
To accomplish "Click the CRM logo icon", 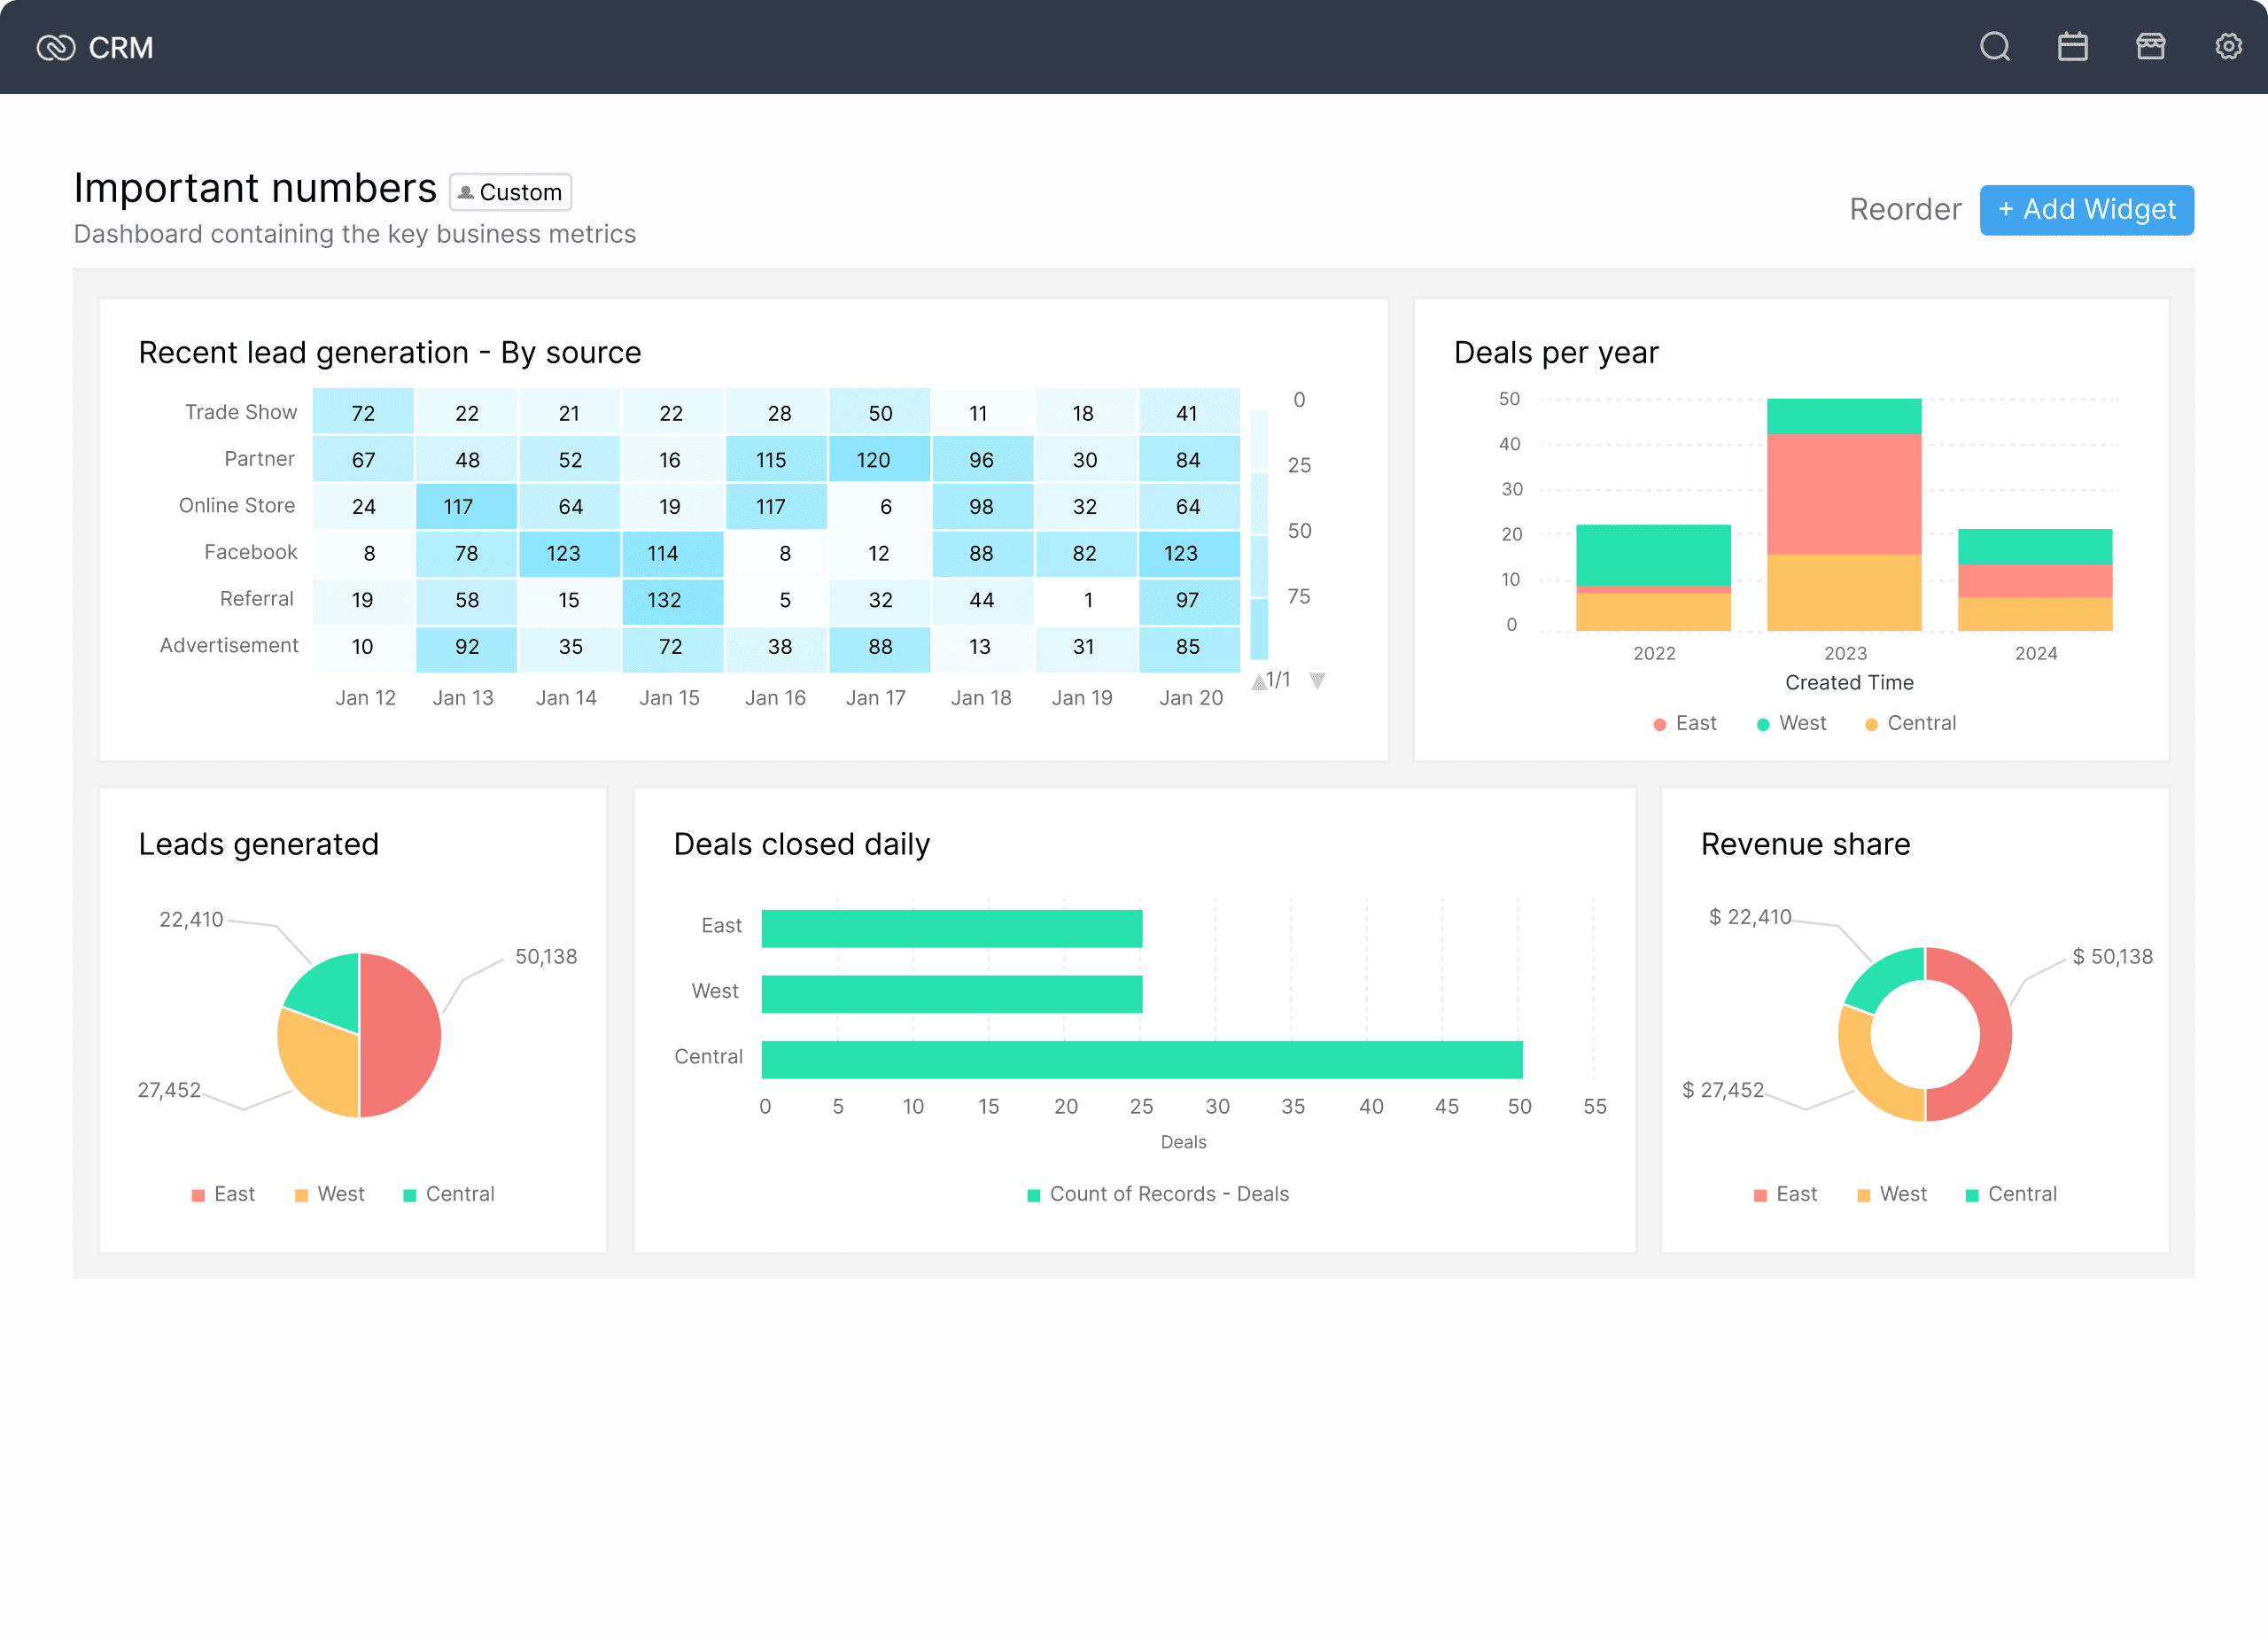I will tap(56, 47).
